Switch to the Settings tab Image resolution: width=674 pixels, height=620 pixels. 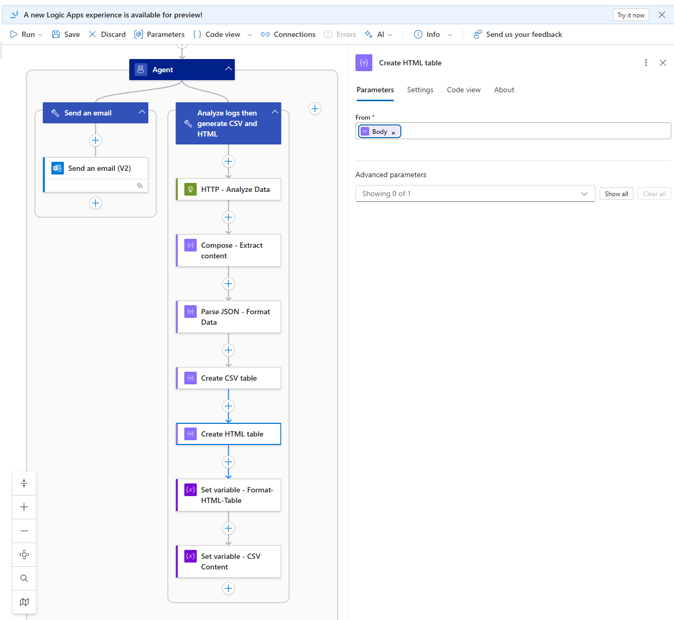(x=420, y=90)
